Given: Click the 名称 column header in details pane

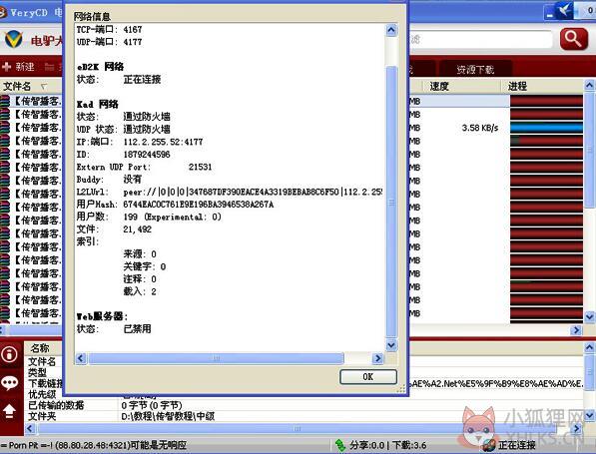Looking at the screenshot, I should [40, 348].
